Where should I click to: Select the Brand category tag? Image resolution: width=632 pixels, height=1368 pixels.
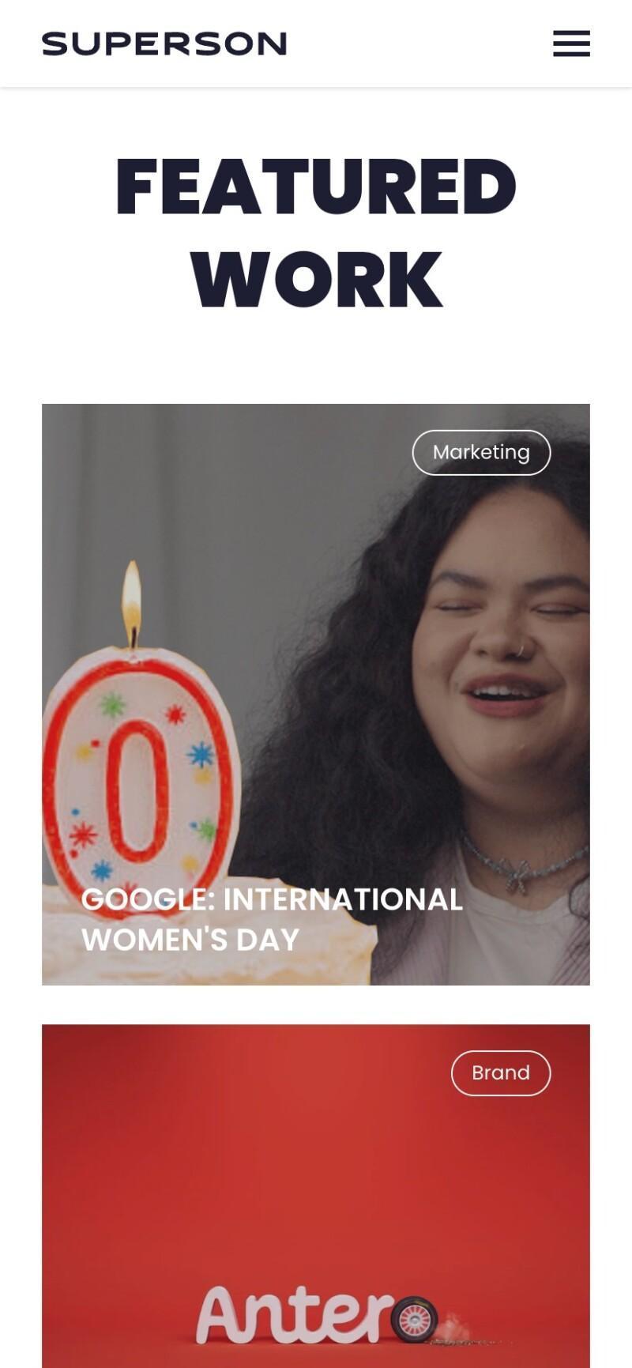click(501, 1073)
